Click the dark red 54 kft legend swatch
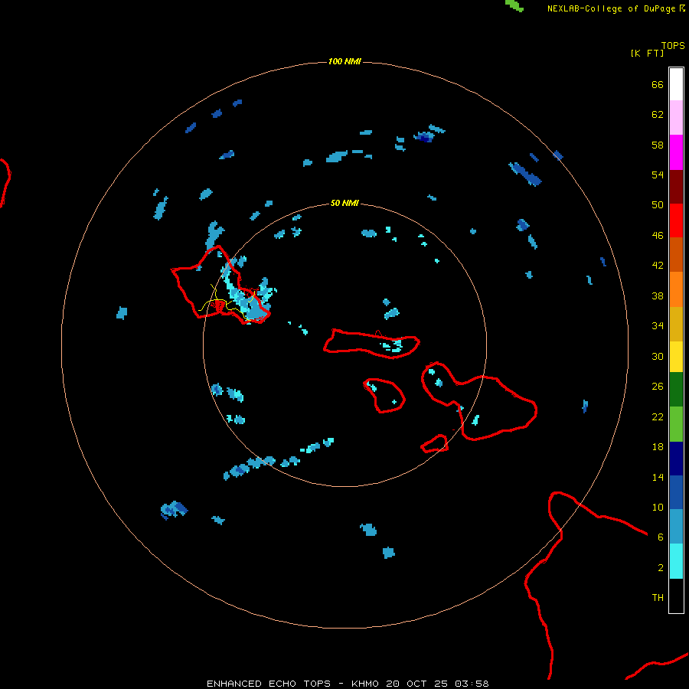 pyautogui.click(x=676, y=187)
